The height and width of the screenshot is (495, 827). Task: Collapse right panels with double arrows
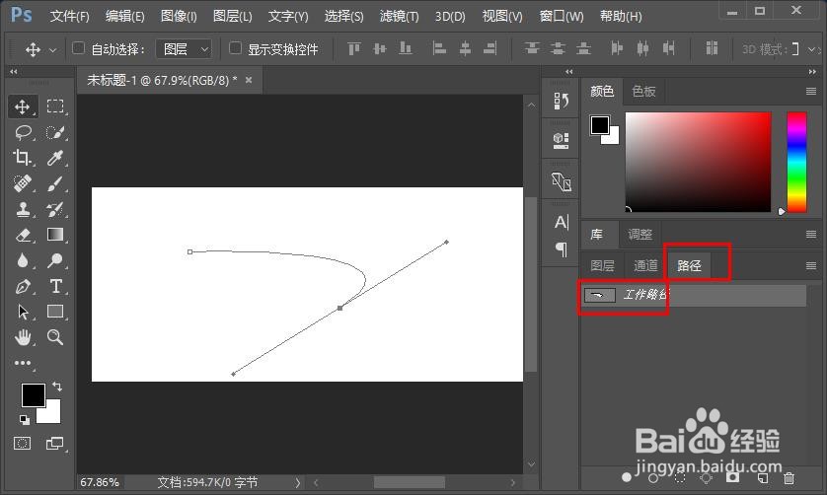[x=812, y=71]
